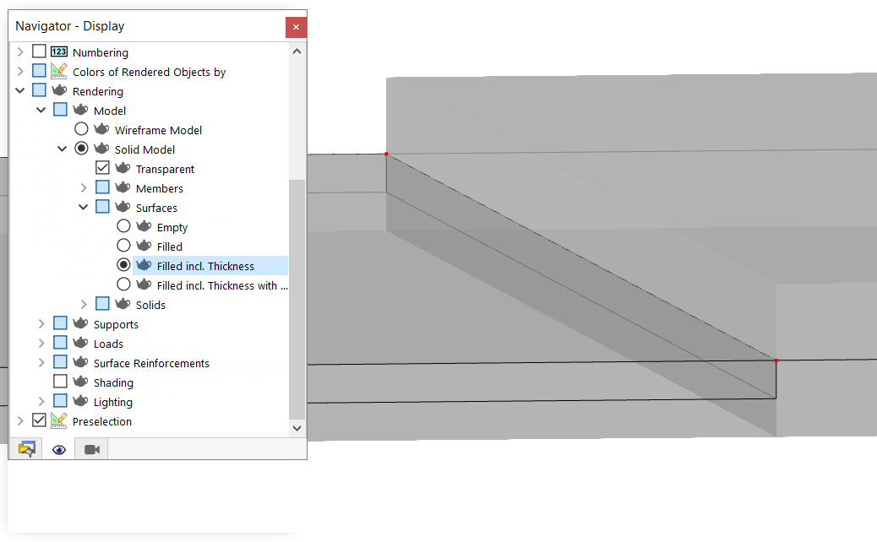The image size is (877, 542).
Task: Expand the Loads node
Action: coord(41,343)
